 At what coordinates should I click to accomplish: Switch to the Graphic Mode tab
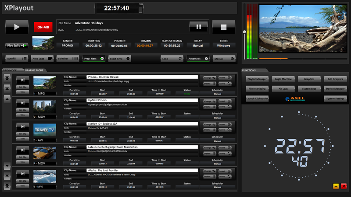click(34, 70)
